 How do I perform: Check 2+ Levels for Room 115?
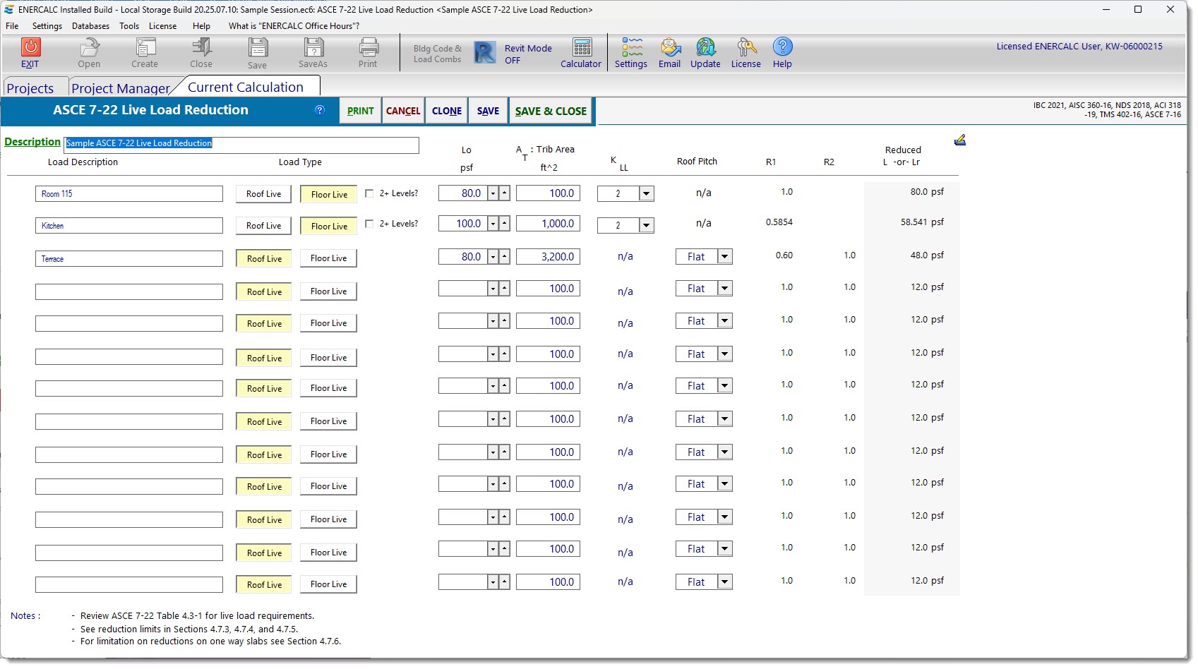tap(369, 193)
